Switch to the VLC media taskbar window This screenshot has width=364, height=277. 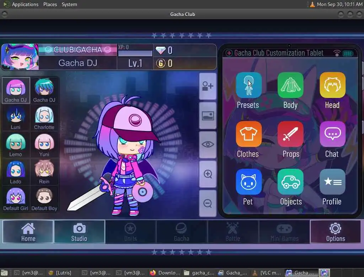[267, 273]
